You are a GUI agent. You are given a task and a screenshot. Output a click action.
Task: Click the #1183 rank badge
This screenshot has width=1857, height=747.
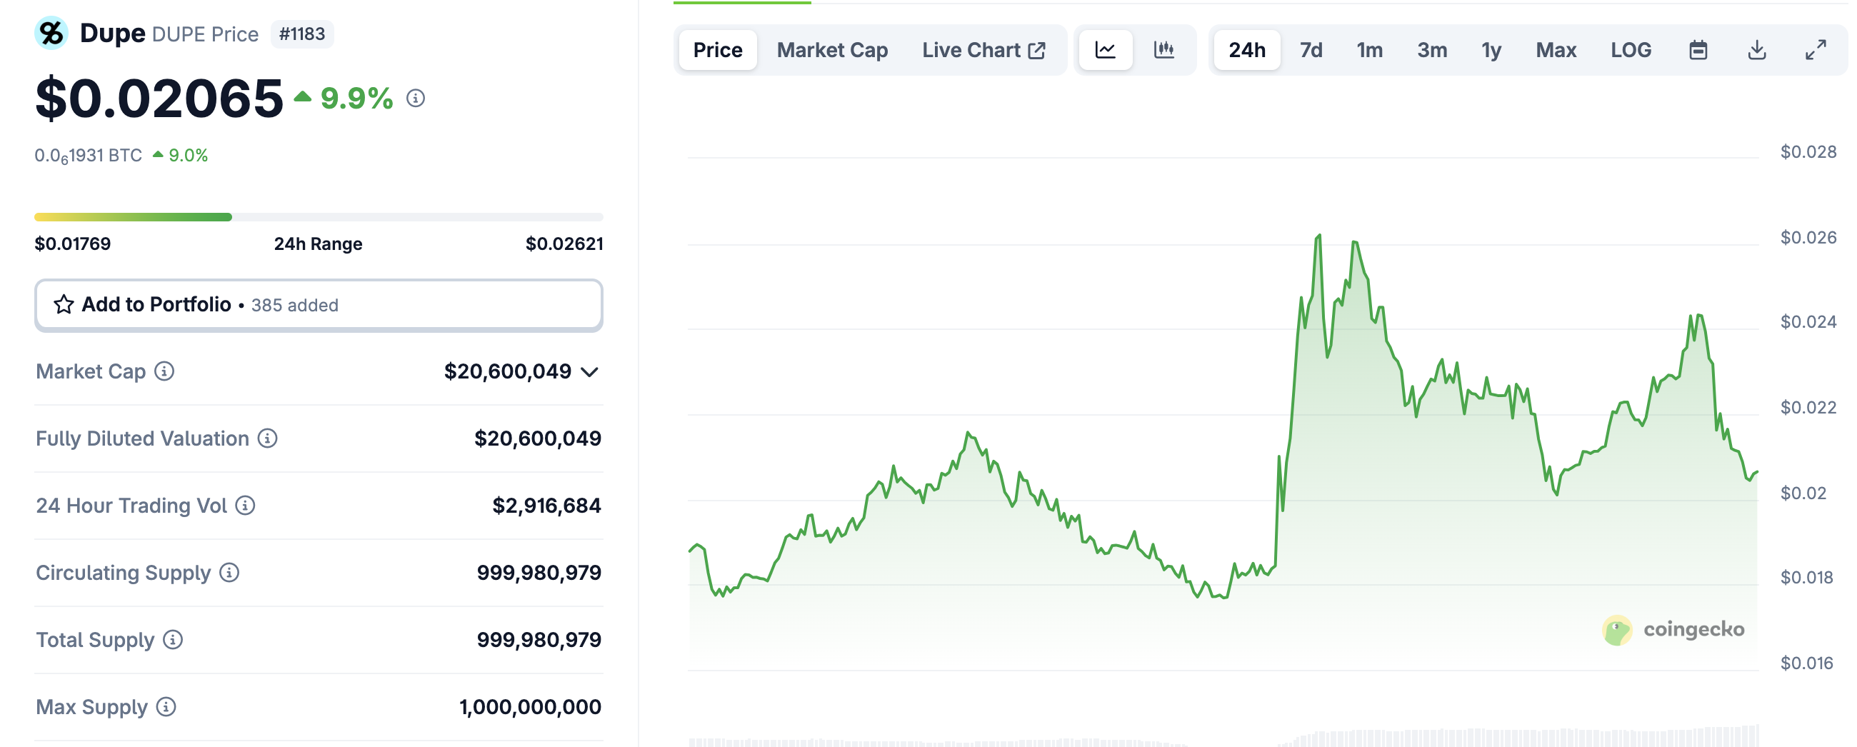point(302,34)
